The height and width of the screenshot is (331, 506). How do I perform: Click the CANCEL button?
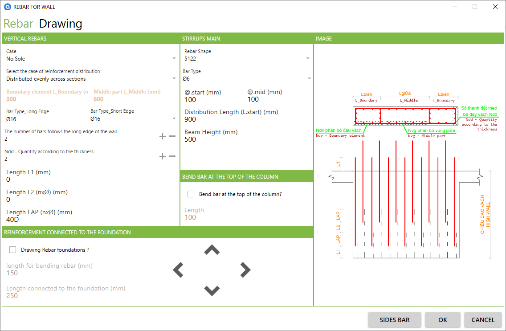[x=483, y=320]
